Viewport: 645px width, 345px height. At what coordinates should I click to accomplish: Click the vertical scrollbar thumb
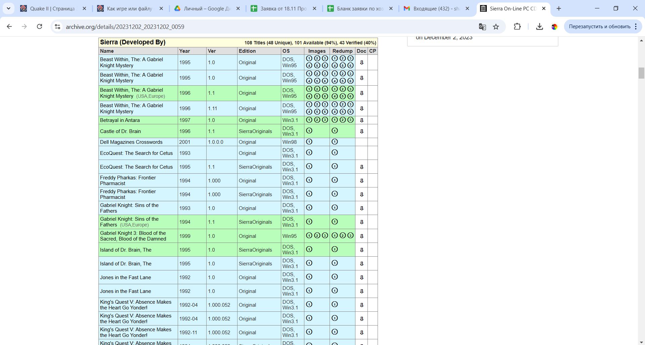click(641, 73)
